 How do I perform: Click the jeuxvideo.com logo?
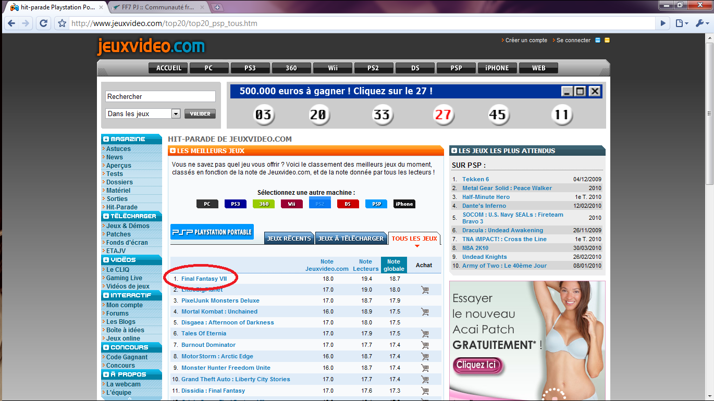pyautogui.click(x=151, y=46)
